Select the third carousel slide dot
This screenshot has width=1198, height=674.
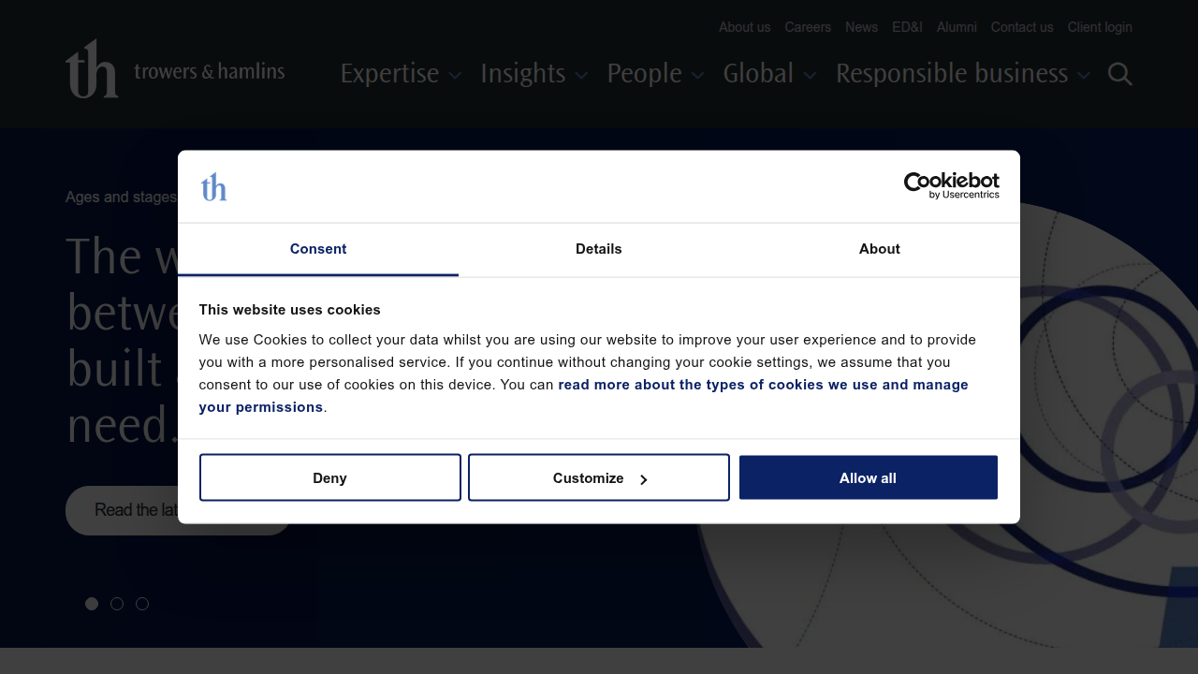tap(142, 604)
